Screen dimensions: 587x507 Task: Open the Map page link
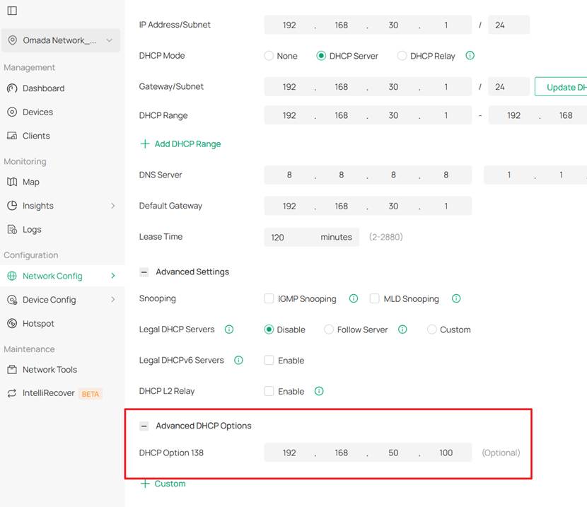point(30,182)
